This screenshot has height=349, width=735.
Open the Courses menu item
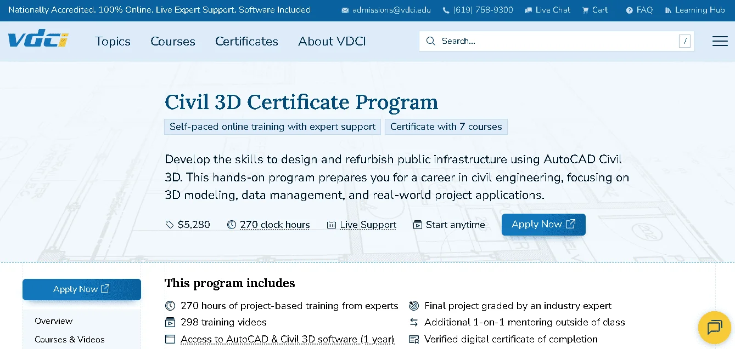point(173,41)
